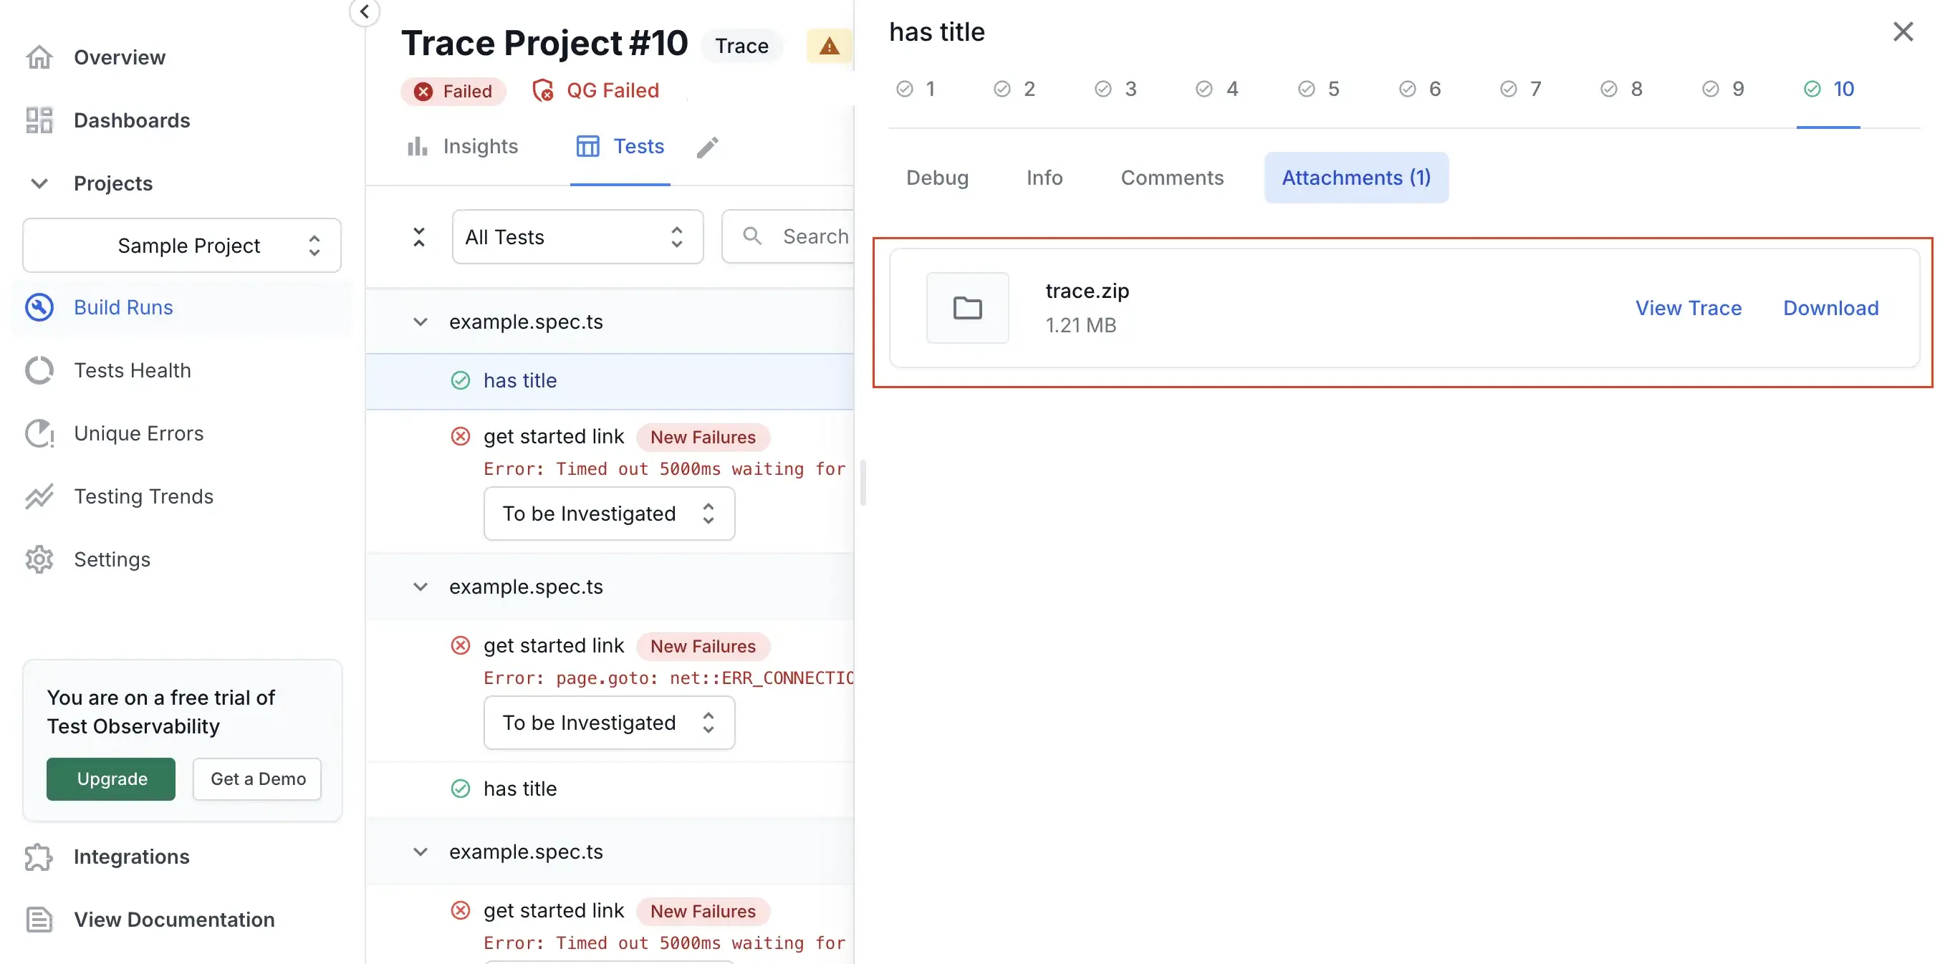The width and height of the screenshot is (1945, 964).
Task: Click the Overview home icon
Action: click(39, 57)
